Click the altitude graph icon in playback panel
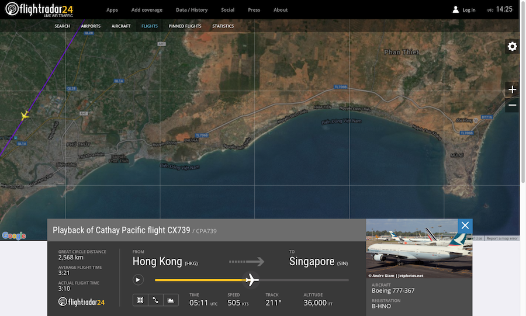This screenshot has height=316, width=526. coord(171,300)
